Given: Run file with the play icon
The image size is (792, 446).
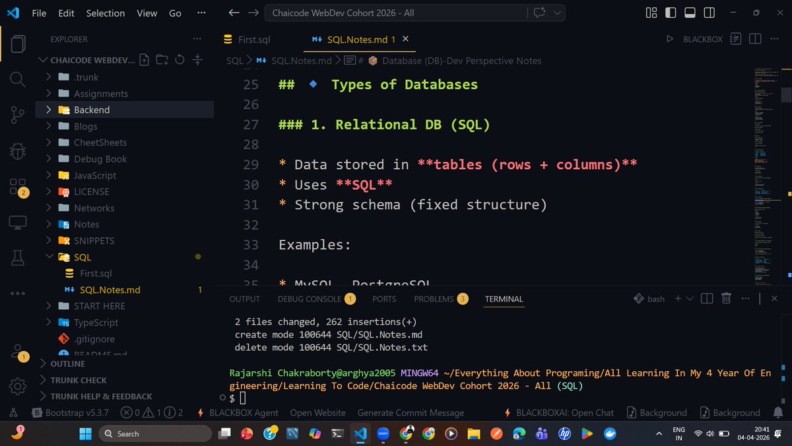Looking at the screenshot, I should coord(670,39).
